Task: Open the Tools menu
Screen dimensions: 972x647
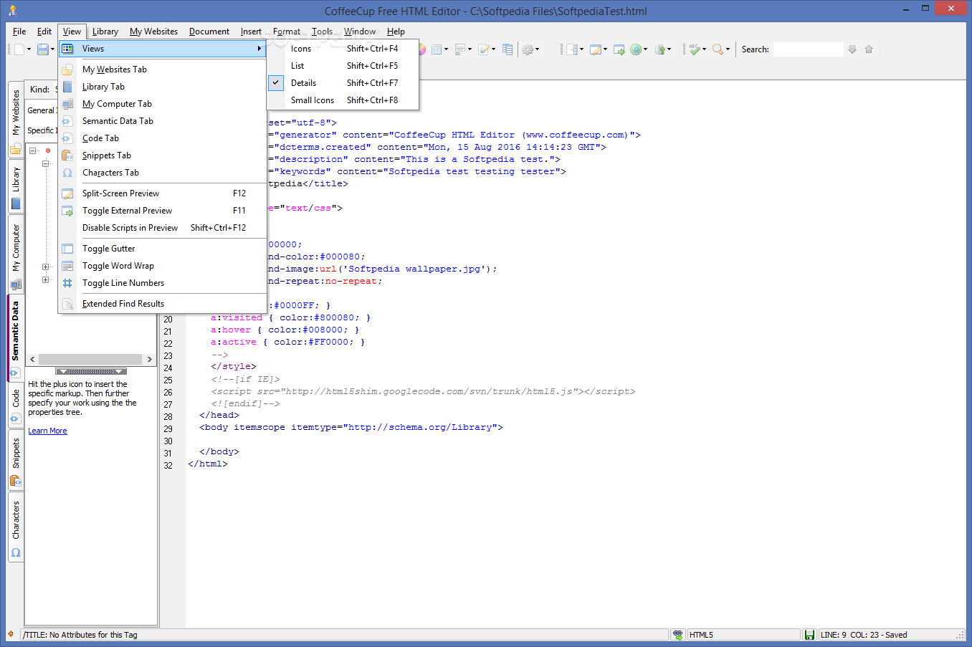Action: (322, 32)
